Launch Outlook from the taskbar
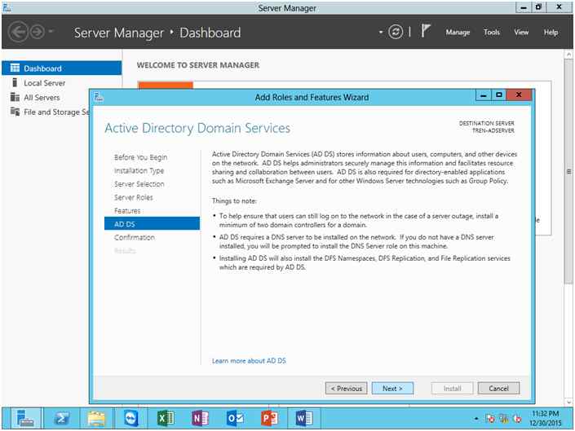This screenshot has height=431, width=575. [x=235, y=418]
